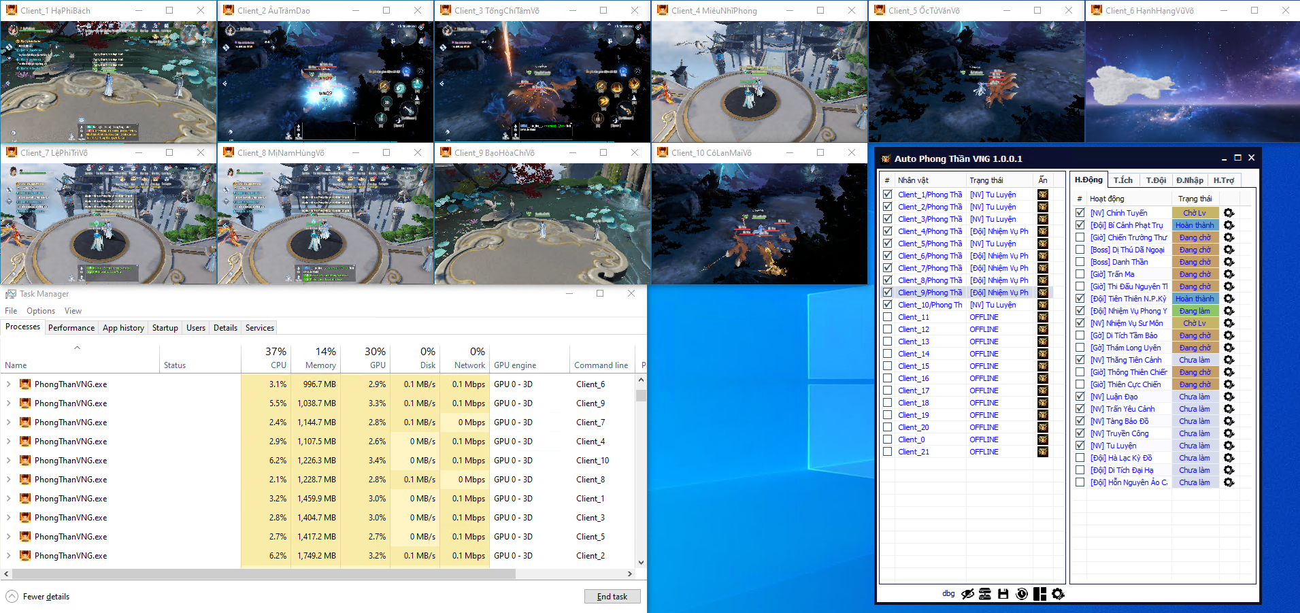Image resolution: width=1300 pixels, height=613 pixels.
Task: Uncheck Client_5 in character list
Action: click(888, 244)
